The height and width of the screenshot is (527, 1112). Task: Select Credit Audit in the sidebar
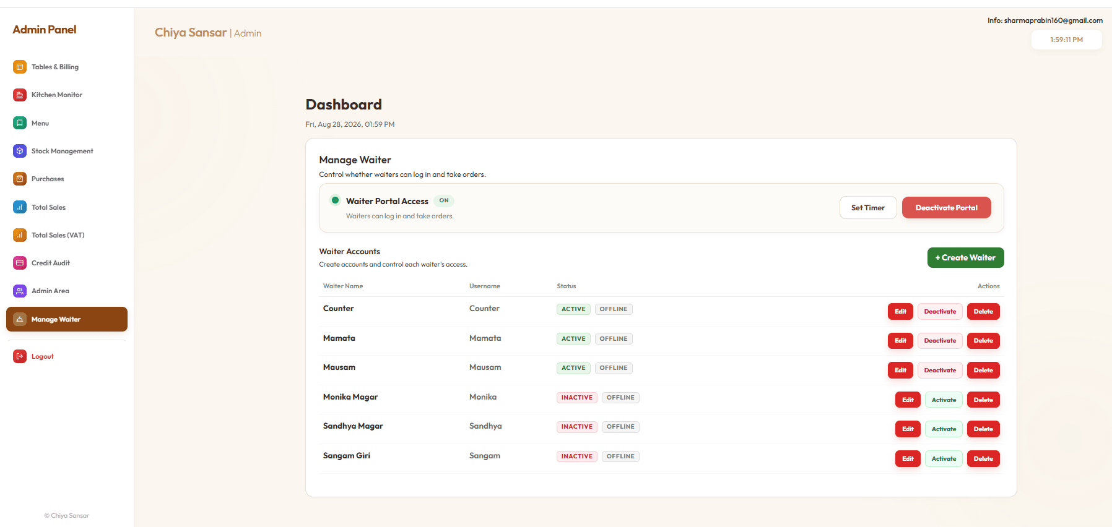point(67,263)
